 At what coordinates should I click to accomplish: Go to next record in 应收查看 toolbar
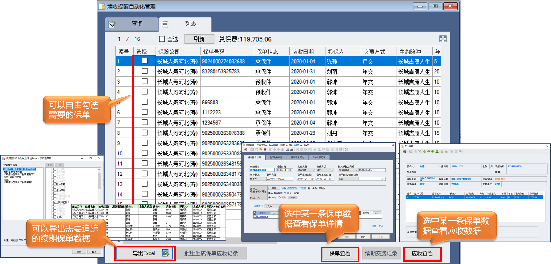click(433, 151)
